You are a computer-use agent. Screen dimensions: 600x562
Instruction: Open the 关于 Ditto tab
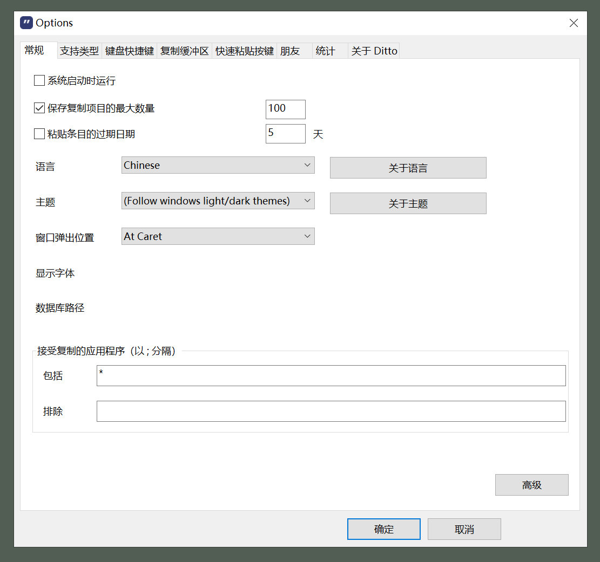[x=374, y=50]
